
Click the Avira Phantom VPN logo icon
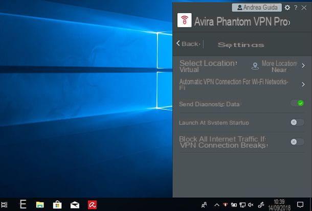[x=185, y=20]
